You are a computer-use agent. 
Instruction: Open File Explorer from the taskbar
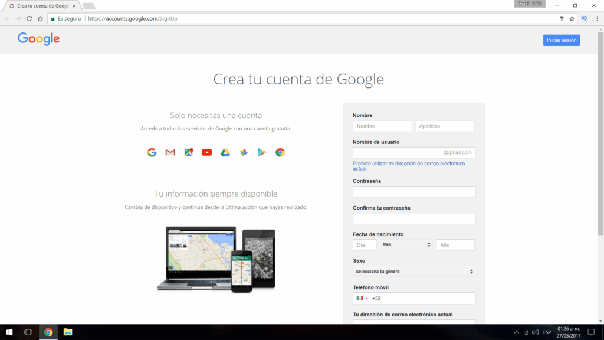(x=68, y=332)
